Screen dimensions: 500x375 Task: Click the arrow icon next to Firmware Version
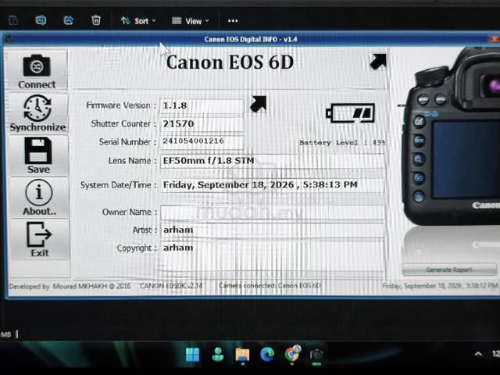tap(258, 104)
